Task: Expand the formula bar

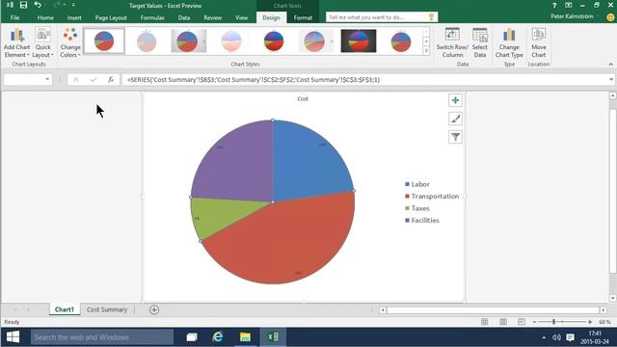Action: tap(610, 79)
